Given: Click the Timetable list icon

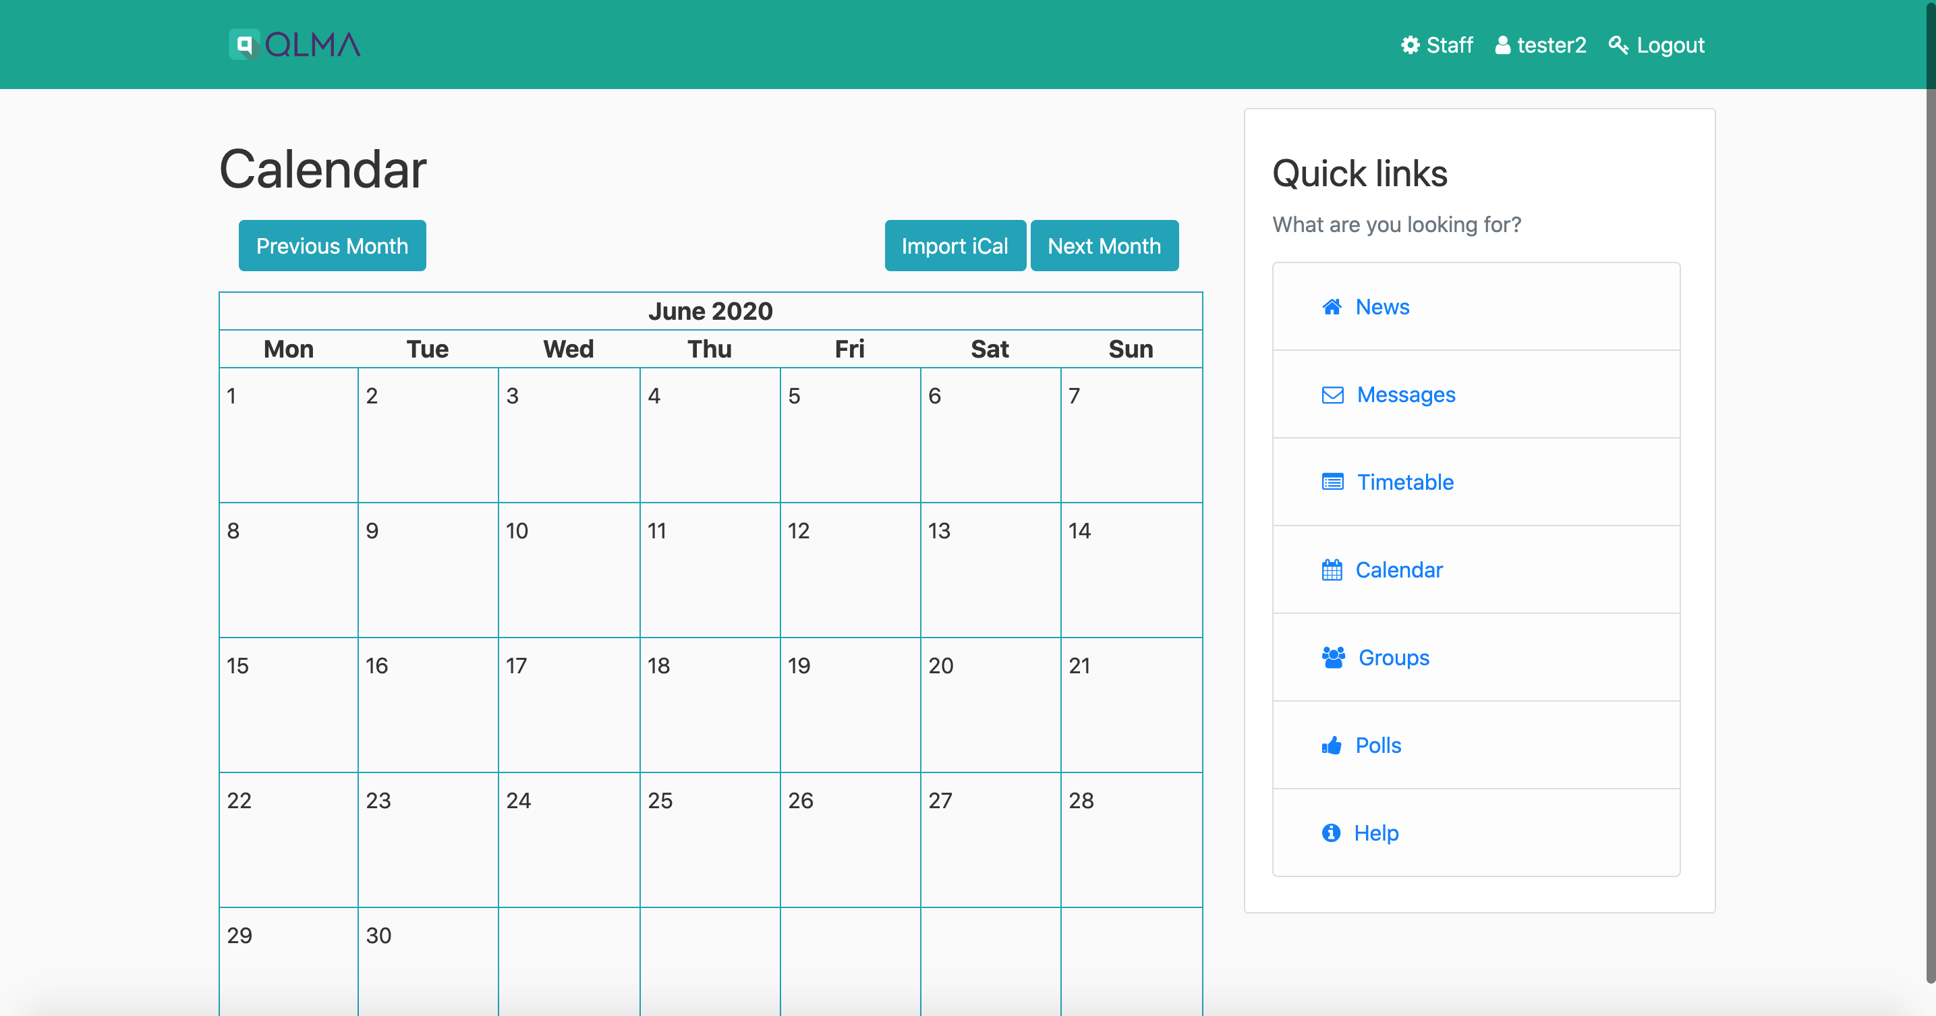Looking at the screenshot, I should coord(1332,482).
